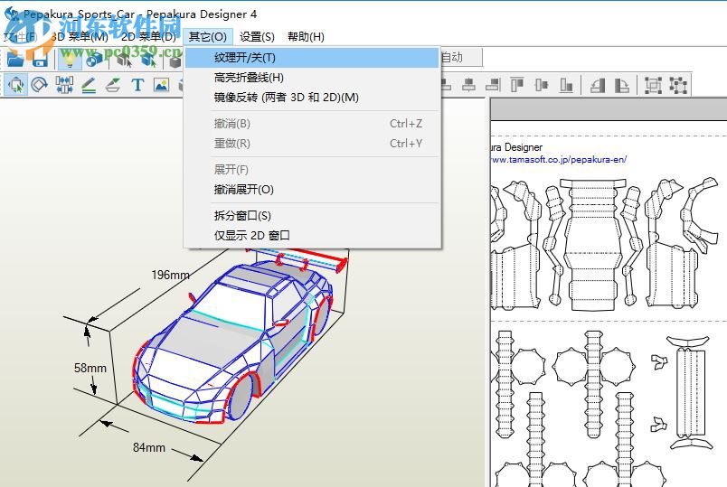The width and height of the screenshot is (727, 487).
Task: Click the insert image icon
Action: pyautogui.click(x=161, y=85)
